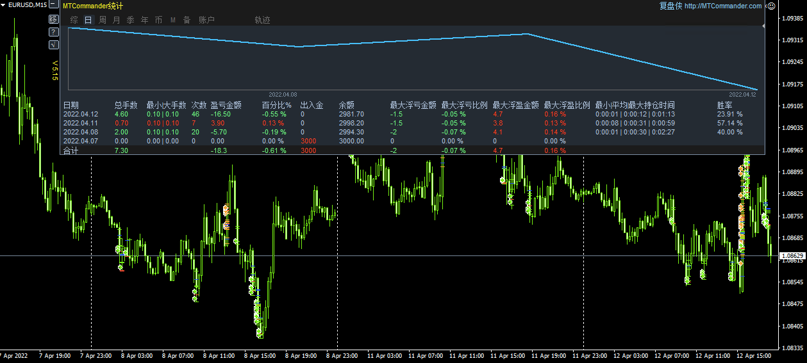Click the -0.61 % total percentage
This screenshot has height=363, width=807.
[274, 150]
